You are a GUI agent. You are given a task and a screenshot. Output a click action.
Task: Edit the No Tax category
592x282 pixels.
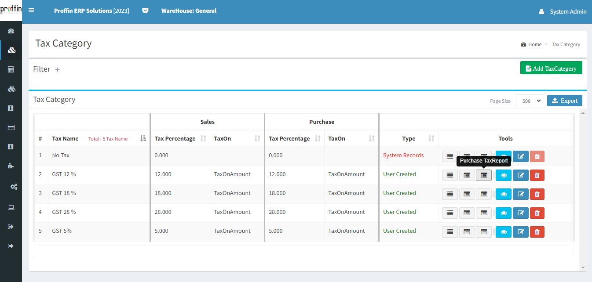point(521,156)
